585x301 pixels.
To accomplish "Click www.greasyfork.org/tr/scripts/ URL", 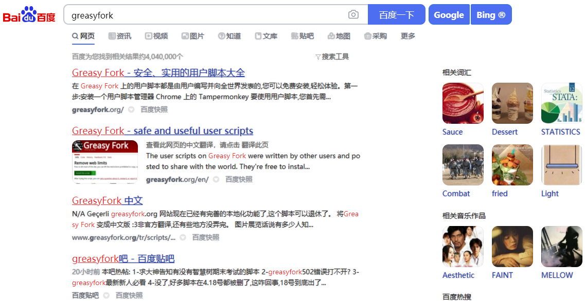I will 123,238.
